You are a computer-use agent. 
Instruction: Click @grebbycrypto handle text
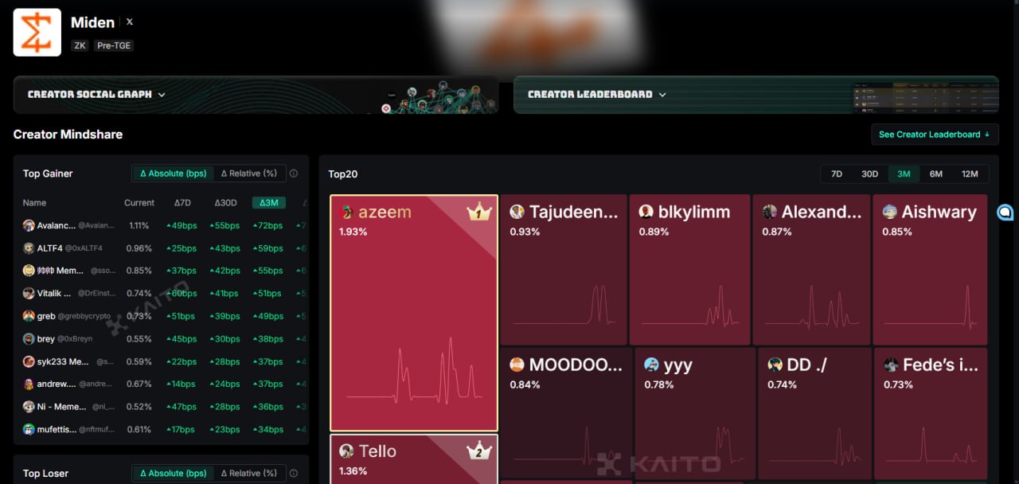pos(84,317)
